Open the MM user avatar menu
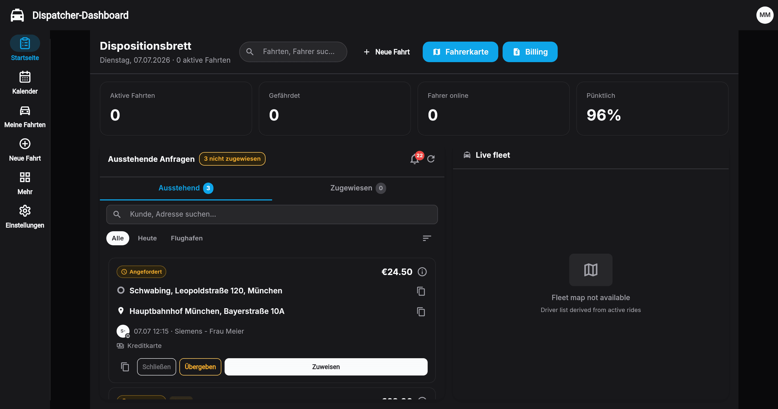778x409 pixels. pos(764,15)
